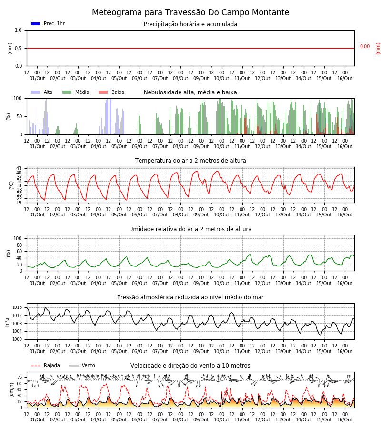Click the red 0.00 accumulated precipitation value
This screenshot has width=381, height=429.
click(365, 47)
